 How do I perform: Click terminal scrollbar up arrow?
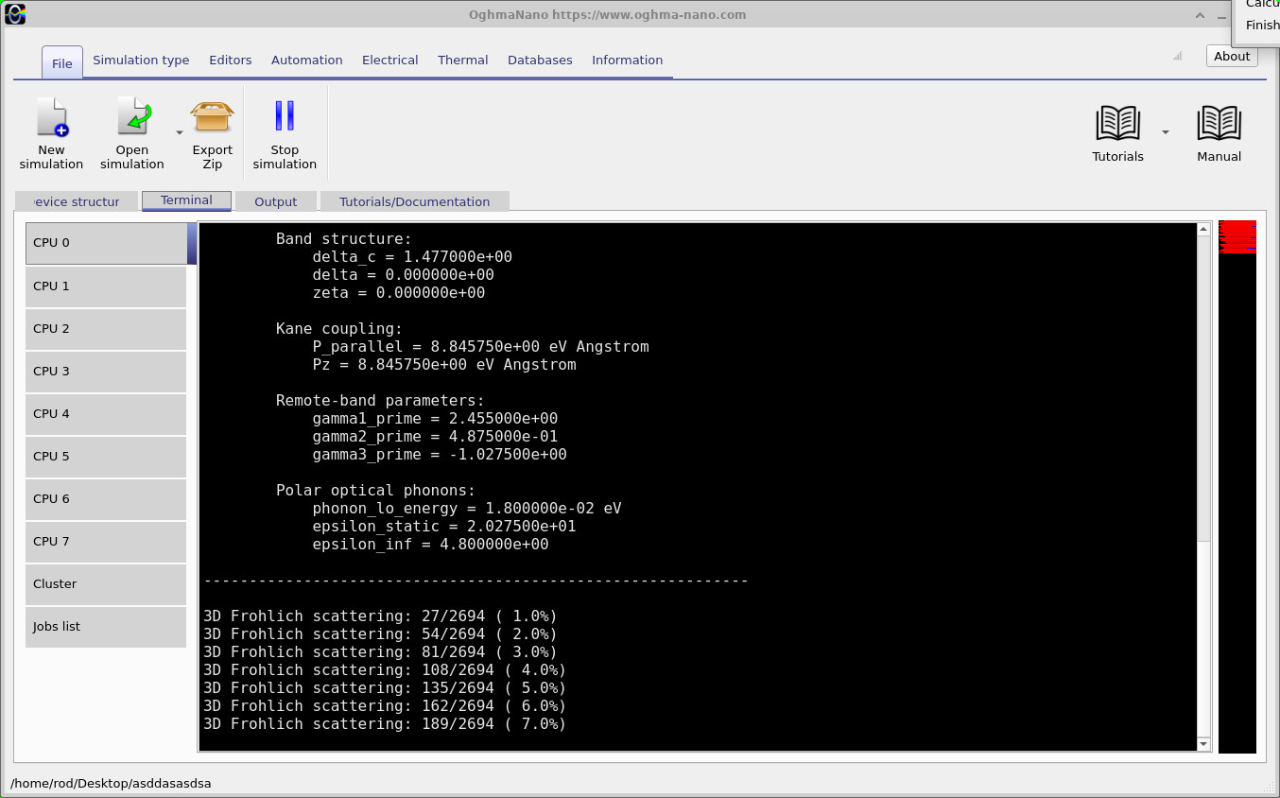(x=1203, y=230)
